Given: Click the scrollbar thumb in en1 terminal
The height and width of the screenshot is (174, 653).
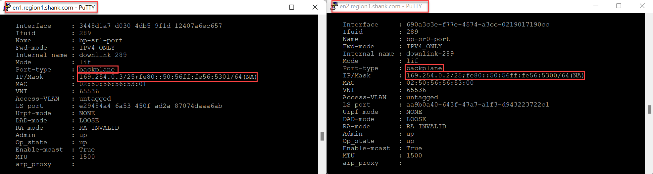Looking at the screenshot, I should coord(322,136).
